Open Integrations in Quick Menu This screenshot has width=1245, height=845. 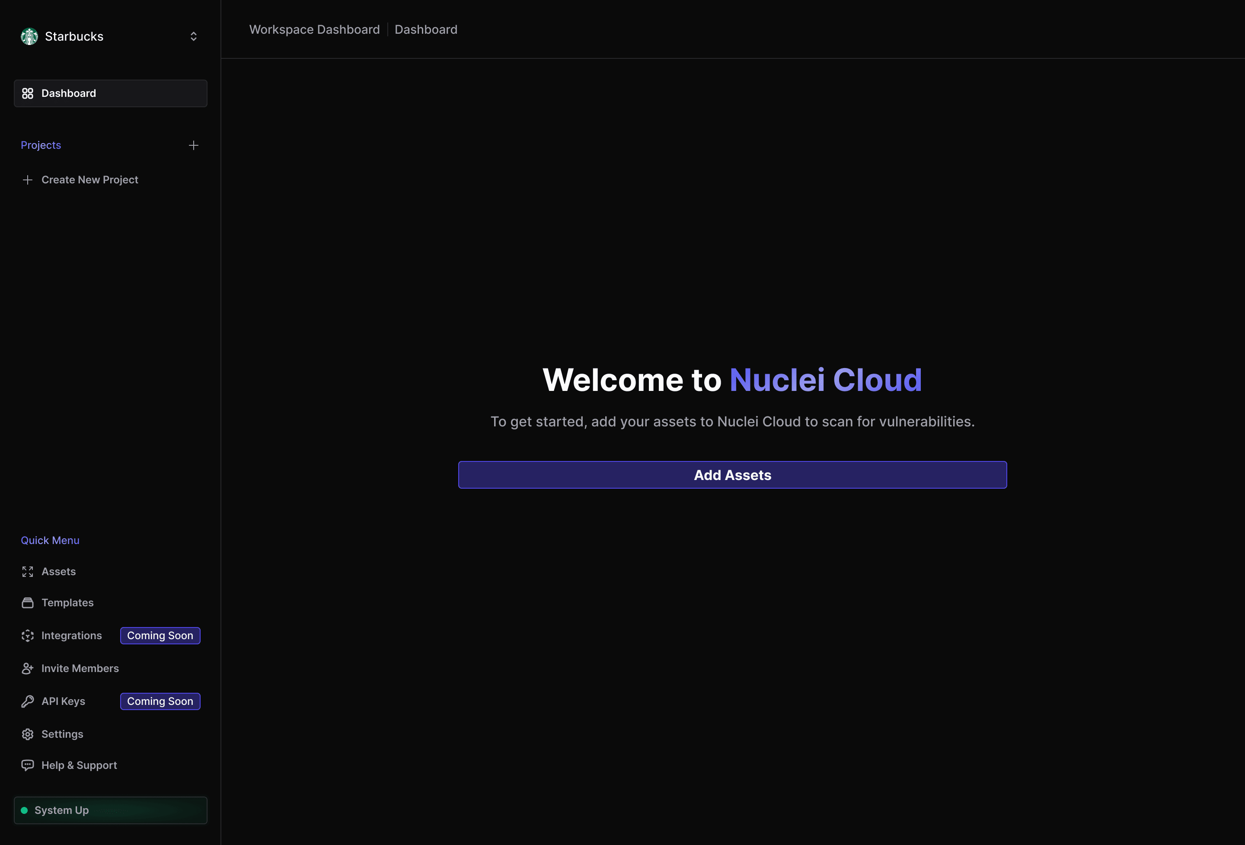coord(71,636)
